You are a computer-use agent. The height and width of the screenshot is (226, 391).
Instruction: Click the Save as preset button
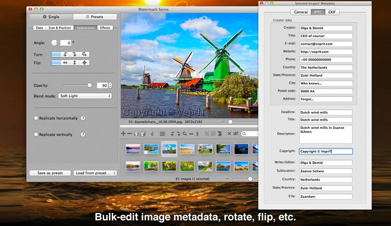[x=50, y=173]
